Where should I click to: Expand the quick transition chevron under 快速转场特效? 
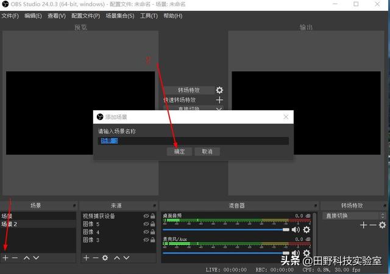pos(219,109)
